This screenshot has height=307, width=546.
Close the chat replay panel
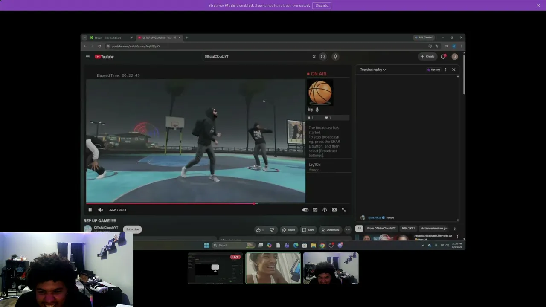453,70
